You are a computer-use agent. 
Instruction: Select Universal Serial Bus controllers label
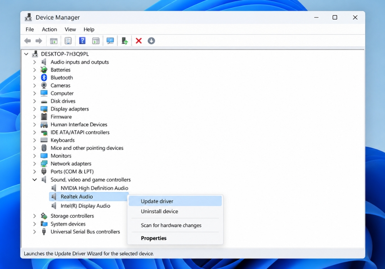(85, 232)
